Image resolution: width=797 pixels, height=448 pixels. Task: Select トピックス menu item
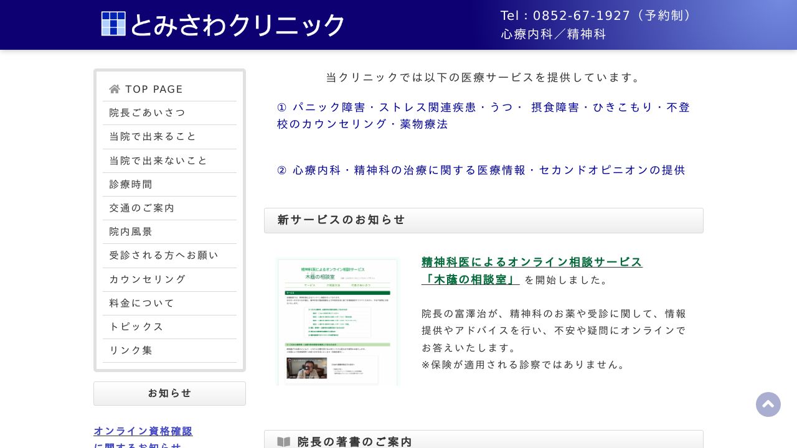[x=137, y=327]
